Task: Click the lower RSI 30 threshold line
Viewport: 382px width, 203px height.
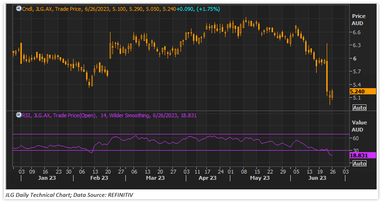Action: pos(172,150)
